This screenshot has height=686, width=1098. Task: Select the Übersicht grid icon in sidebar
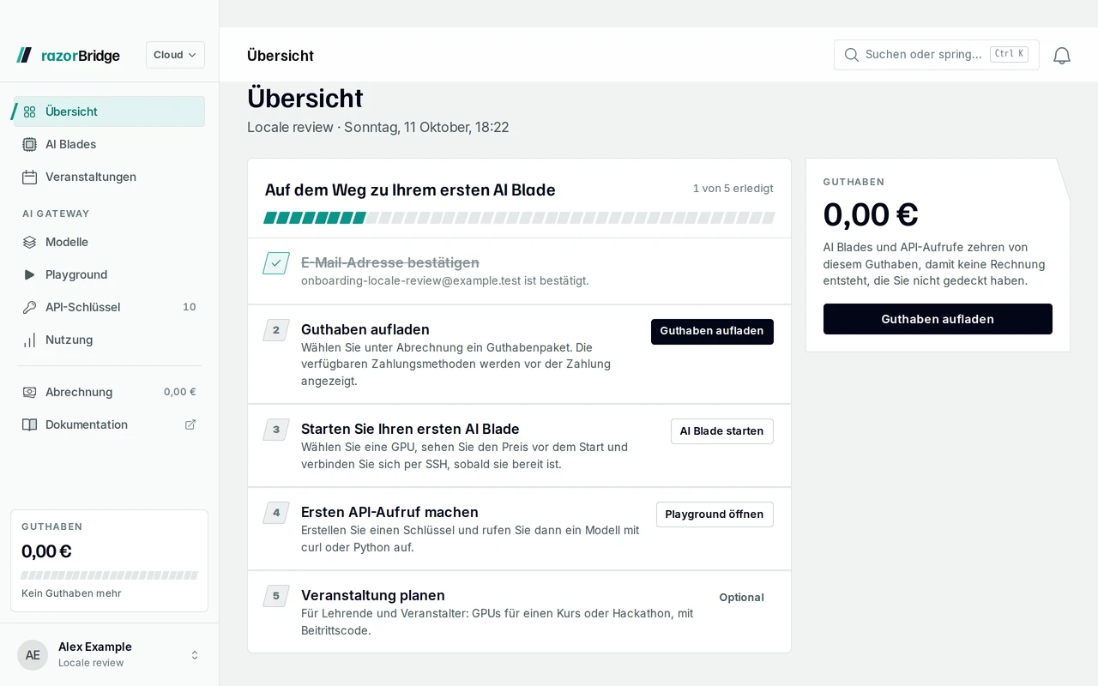click(29, 111)
